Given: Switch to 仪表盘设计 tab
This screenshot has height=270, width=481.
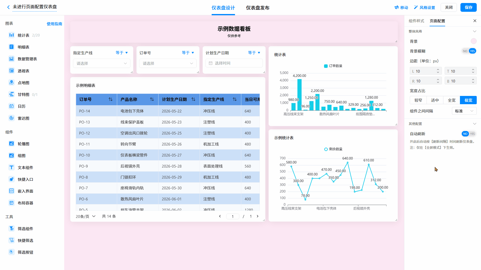Looking at the screenshot, I should (x=223, y=8).
